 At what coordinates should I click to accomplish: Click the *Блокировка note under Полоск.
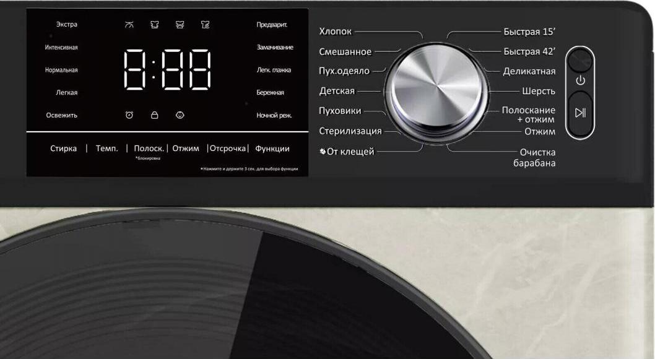point(149,158)
